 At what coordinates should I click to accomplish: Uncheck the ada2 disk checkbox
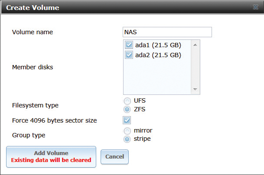point(129,55)
